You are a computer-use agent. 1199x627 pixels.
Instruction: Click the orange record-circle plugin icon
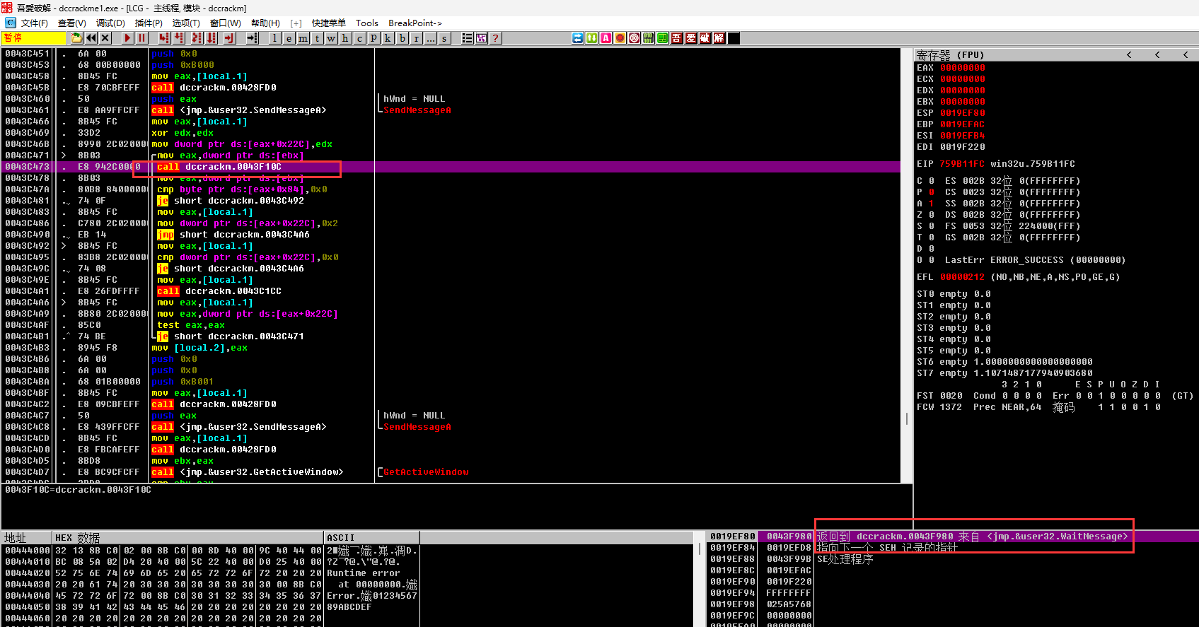coord(620,38)
